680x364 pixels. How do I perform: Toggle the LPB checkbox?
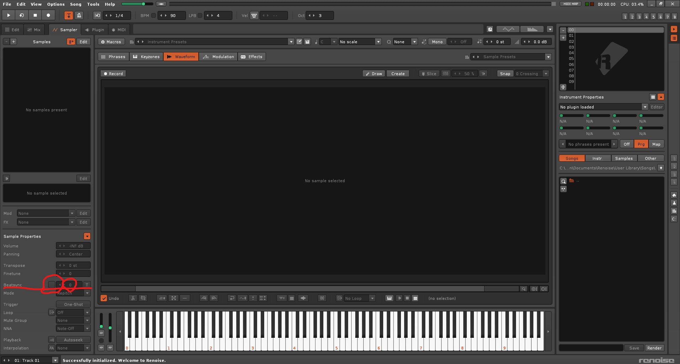point(200,16)
